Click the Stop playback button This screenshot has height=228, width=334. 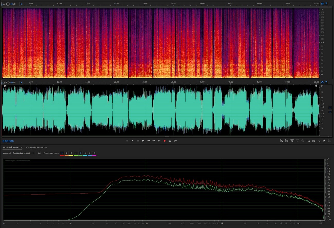point(127,141)
